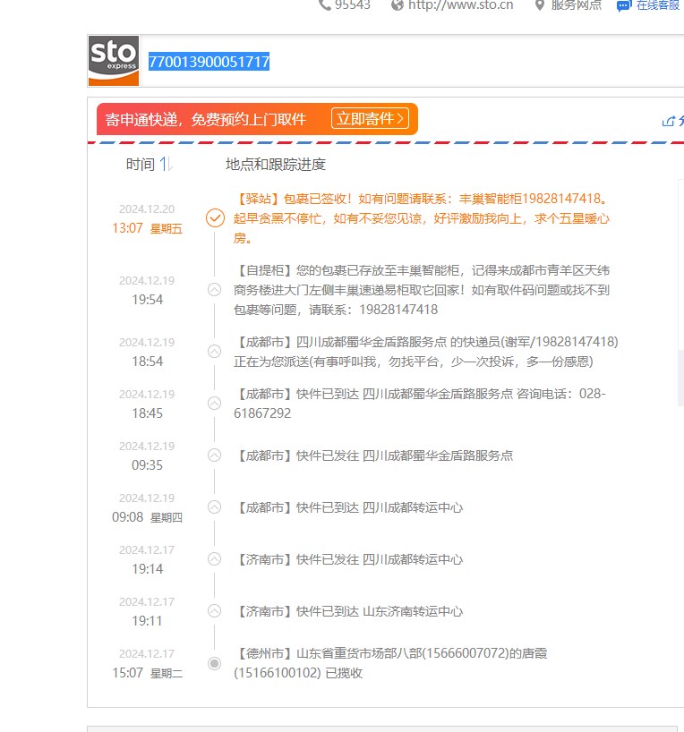
Task: Click the 【驿站】包裹已签收 status text
Action: [x=422, y=218]
